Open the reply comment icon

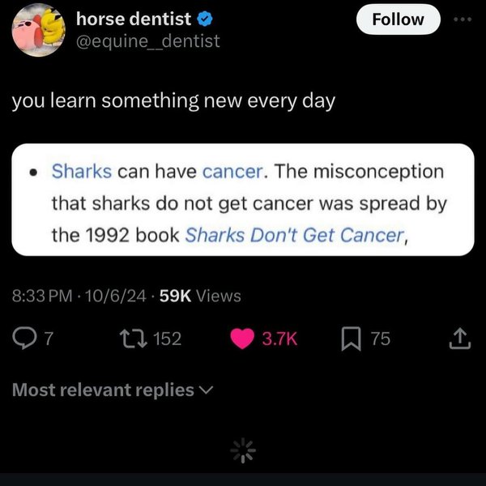(24, 339)
